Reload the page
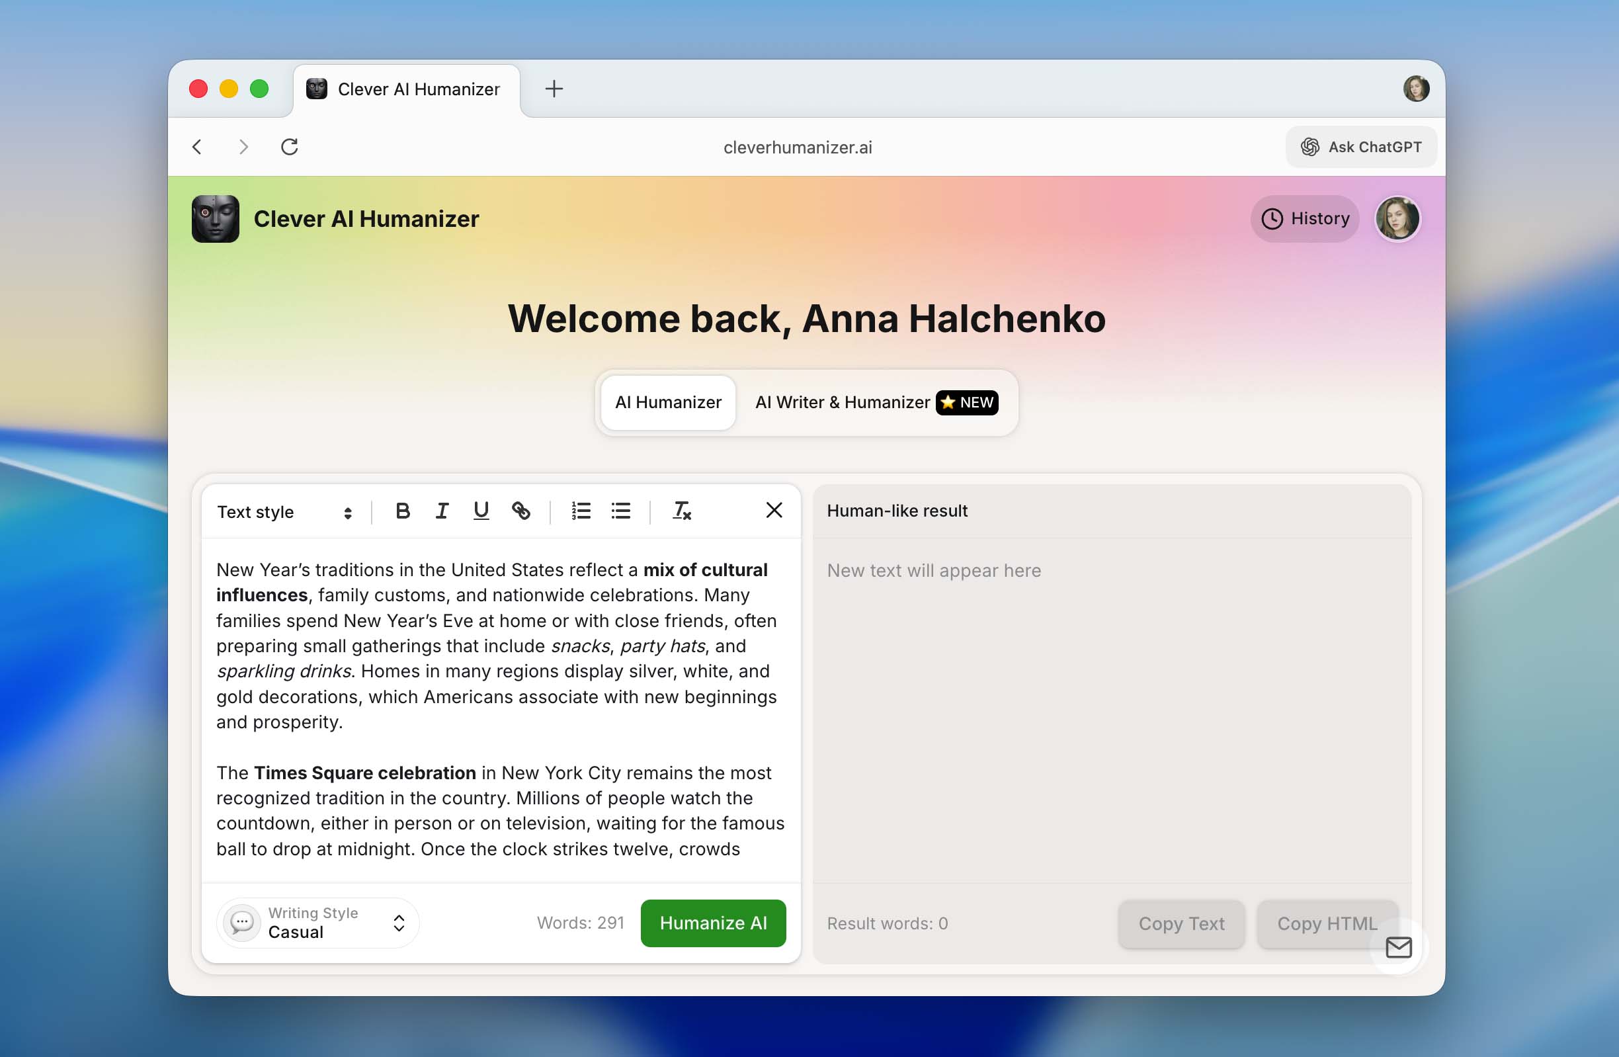Screen dimensions: 1619x1057 pos(290,147)
